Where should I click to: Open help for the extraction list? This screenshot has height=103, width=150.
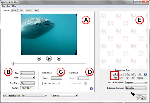(145, 74)
